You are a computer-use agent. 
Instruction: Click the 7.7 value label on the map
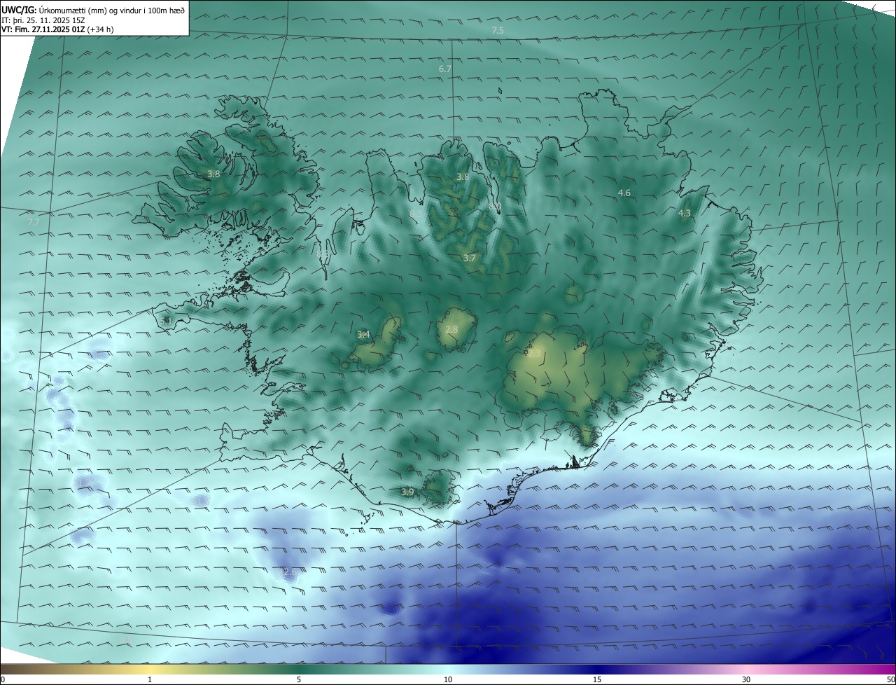pyautogui.click(x=34, y=223)
